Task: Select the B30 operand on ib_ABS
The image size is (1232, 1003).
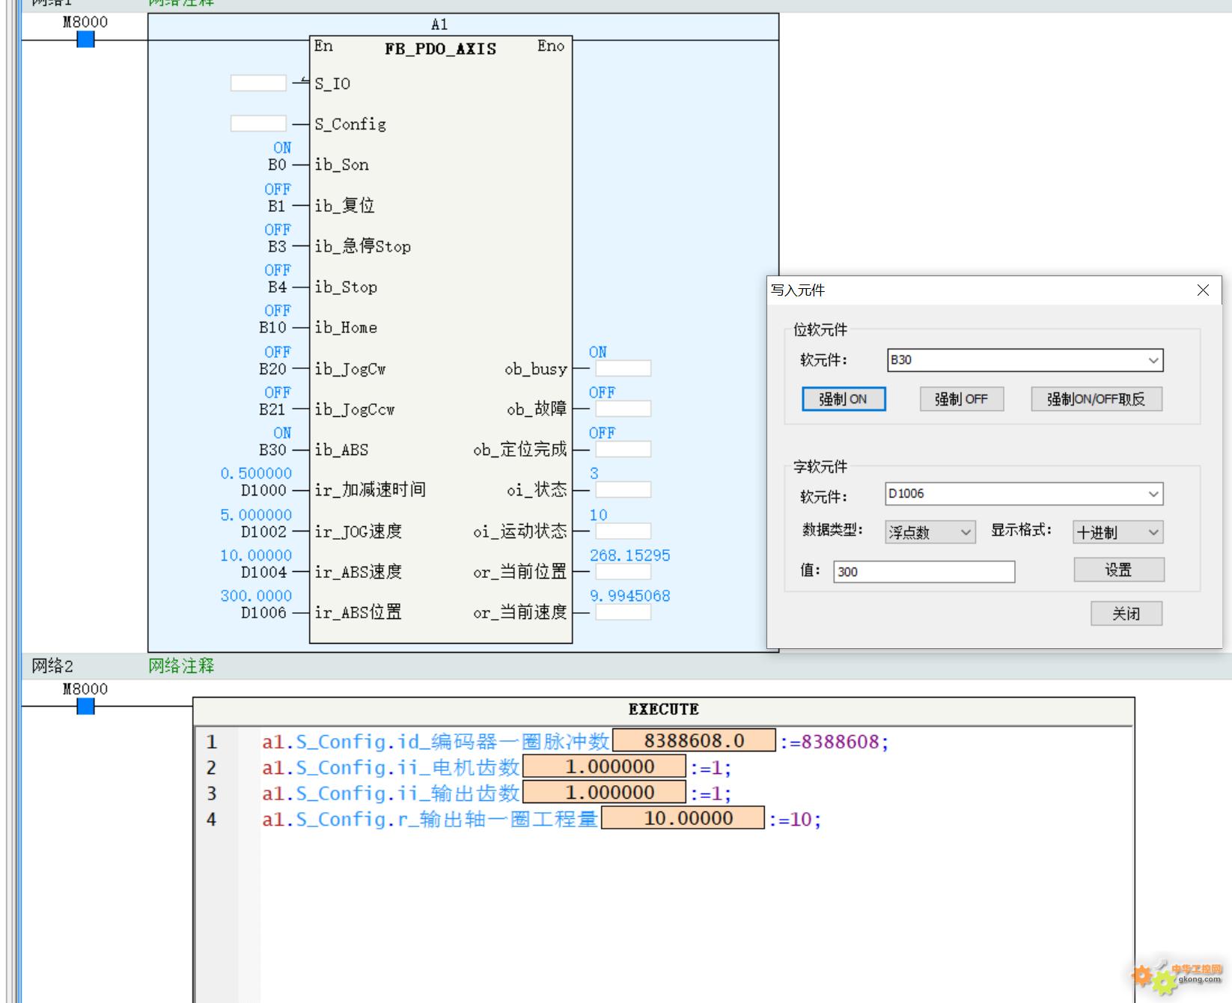Action: tap(273, 450)
